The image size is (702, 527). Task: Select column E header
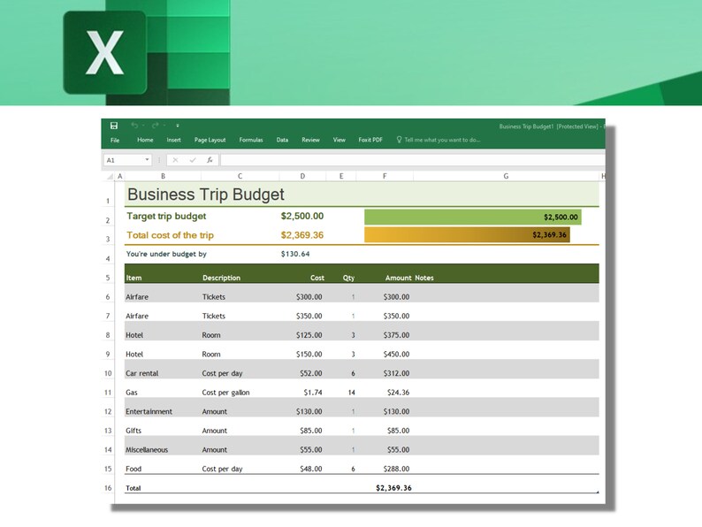point(341,177)
